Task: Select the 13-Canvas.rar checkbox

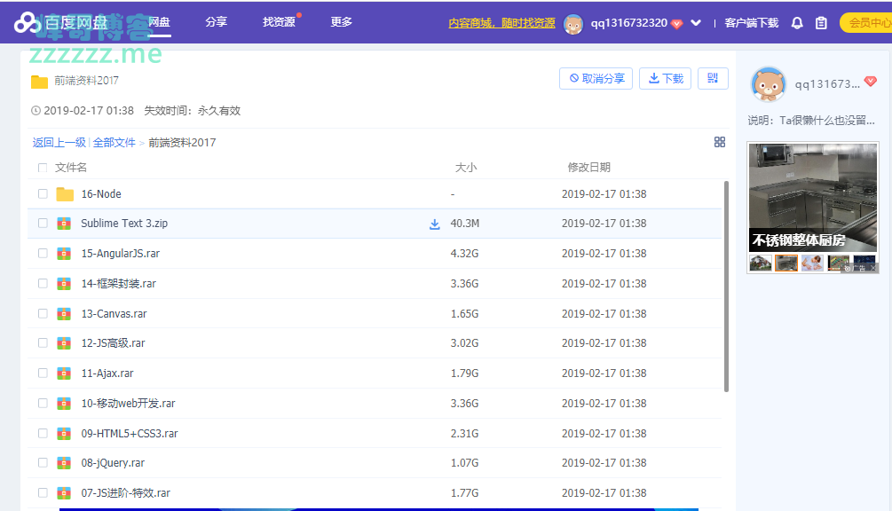Action: tap(43, 314)
